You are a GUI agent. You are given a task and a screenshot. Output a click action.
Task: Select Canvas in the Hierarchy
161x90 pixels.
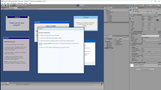[x=108, y=14]
